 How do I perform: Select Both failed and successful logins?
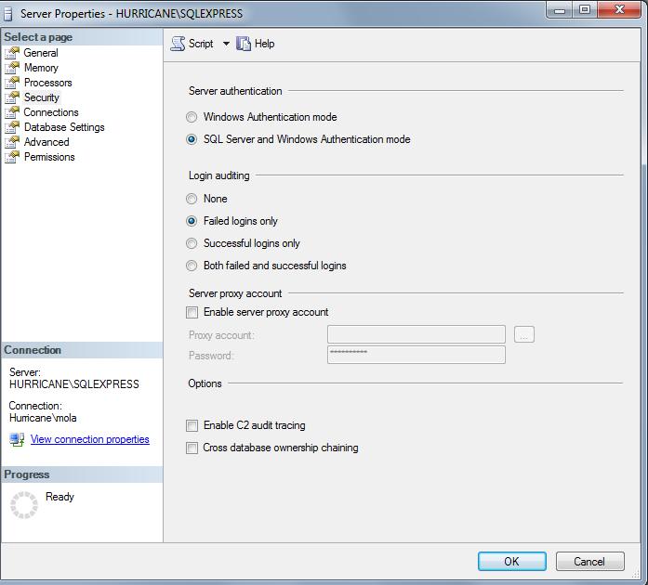click(x=192, y=266)
